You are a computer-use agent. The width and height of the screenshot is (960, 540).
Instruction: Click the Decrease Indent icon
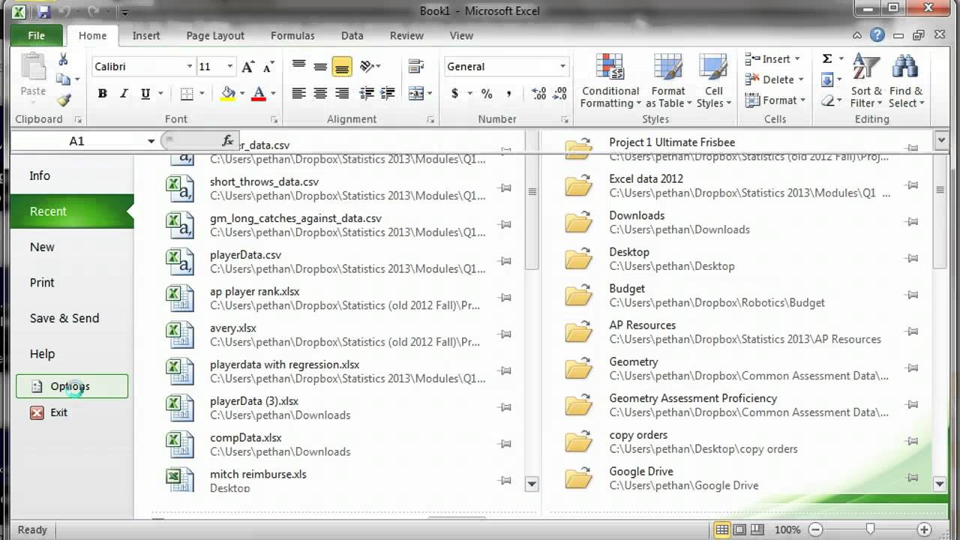(x=367, y=94)
